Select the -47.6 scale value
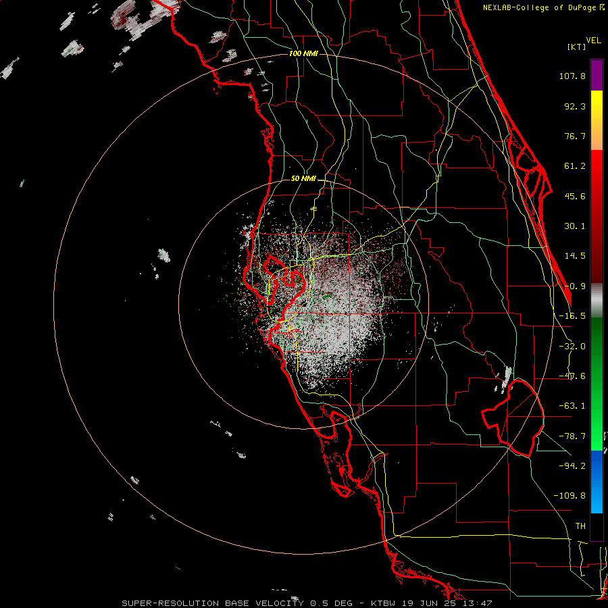The image size is (608, 608). 572,376
